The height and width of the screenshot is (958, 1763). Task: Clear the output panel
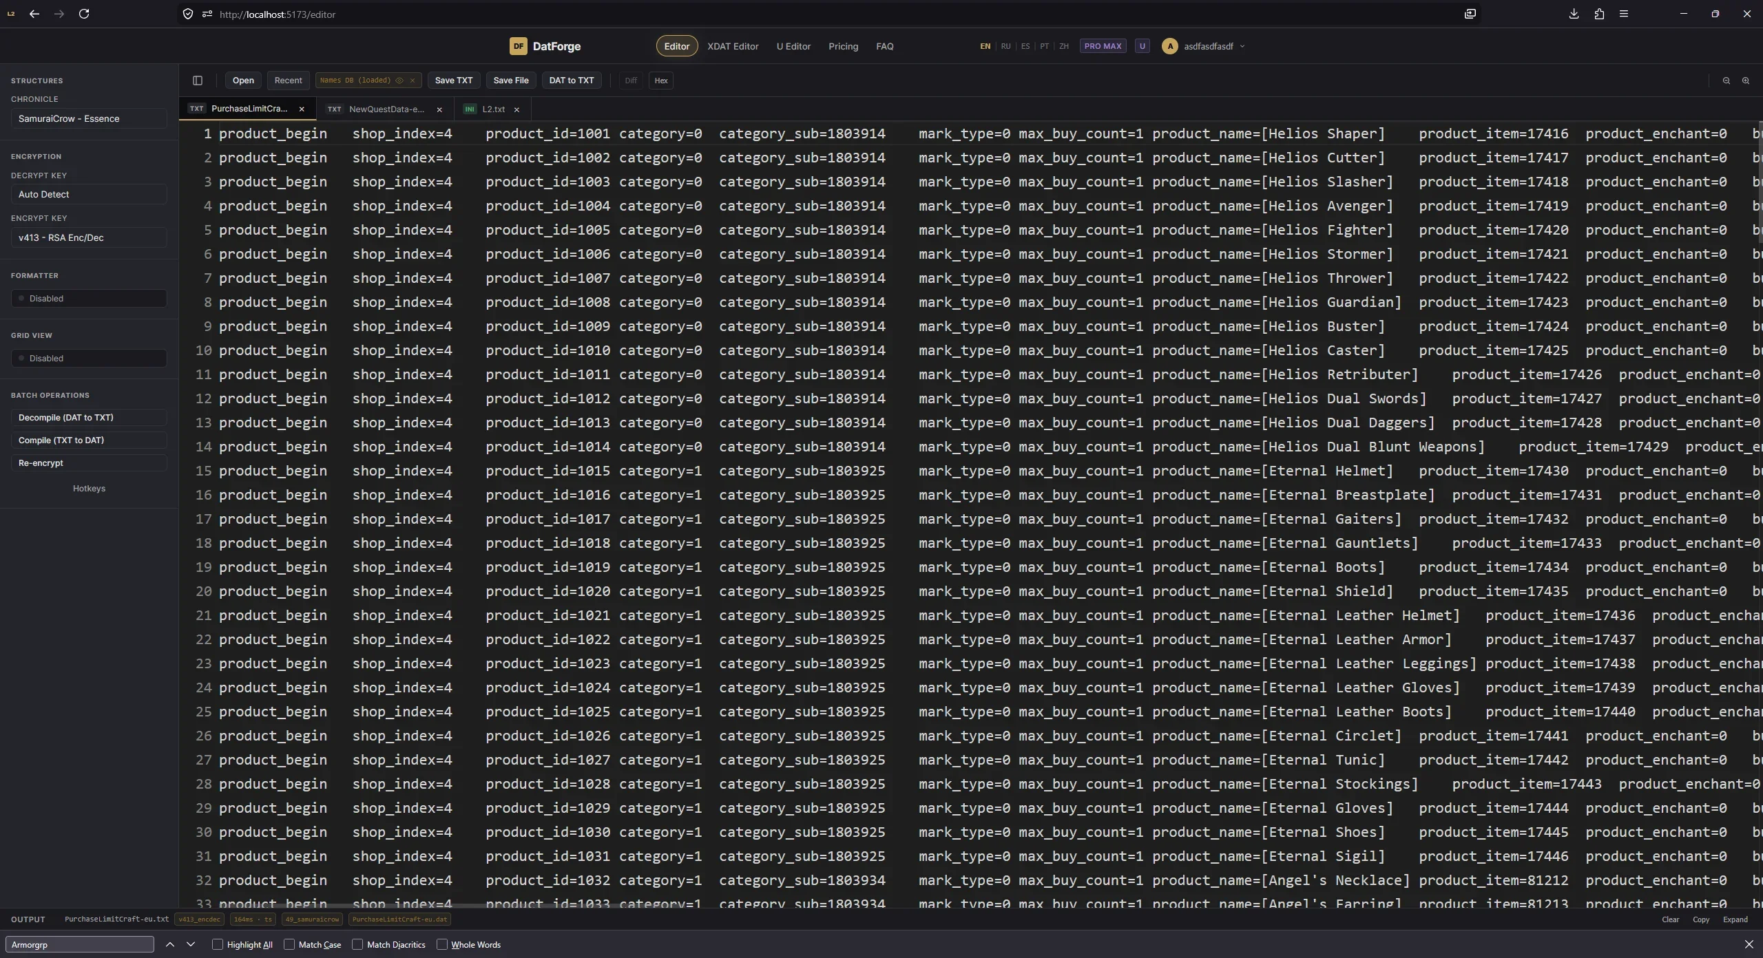[1670, 919]
